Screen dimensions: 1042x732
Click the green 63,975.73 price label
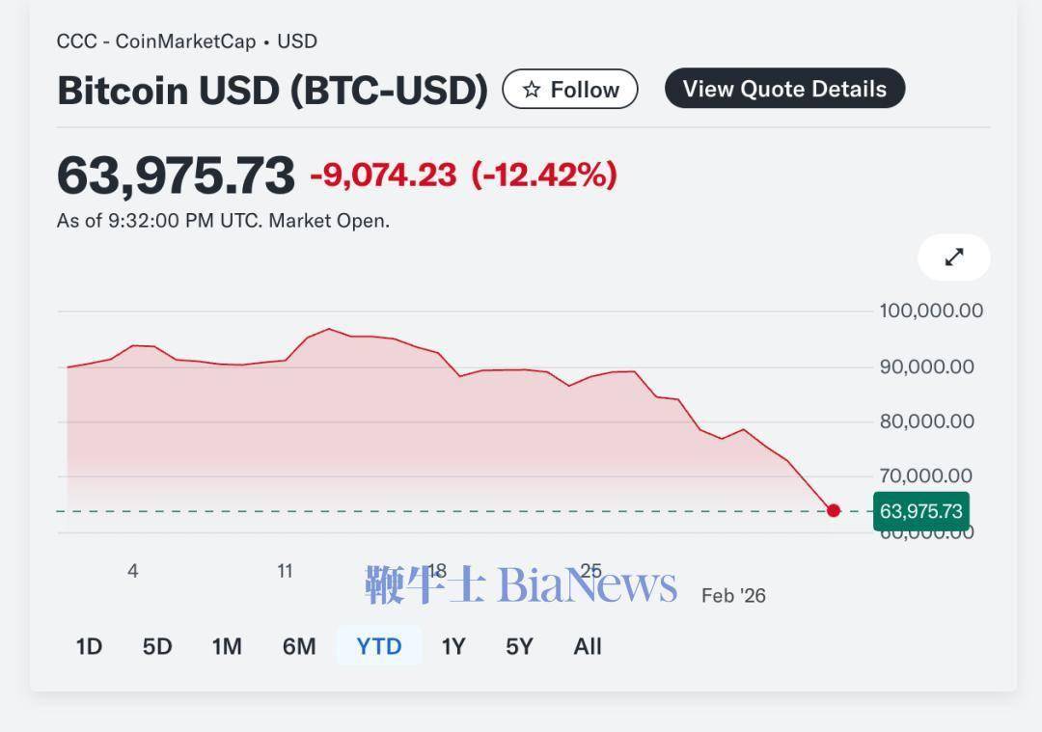pyautogui.click(x=920, y=511)
